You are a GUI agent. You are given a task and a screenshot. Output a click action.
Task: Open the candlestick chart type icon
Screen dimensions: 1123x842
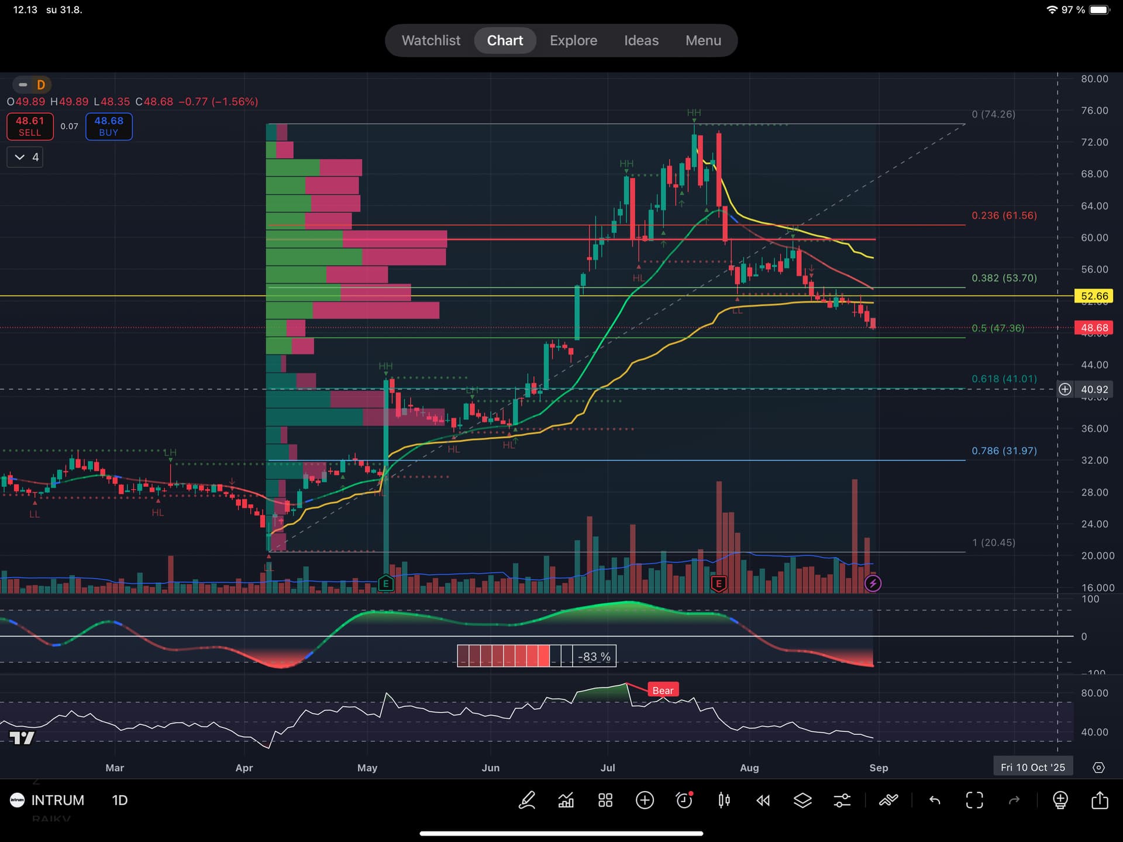tap(724, 800)
